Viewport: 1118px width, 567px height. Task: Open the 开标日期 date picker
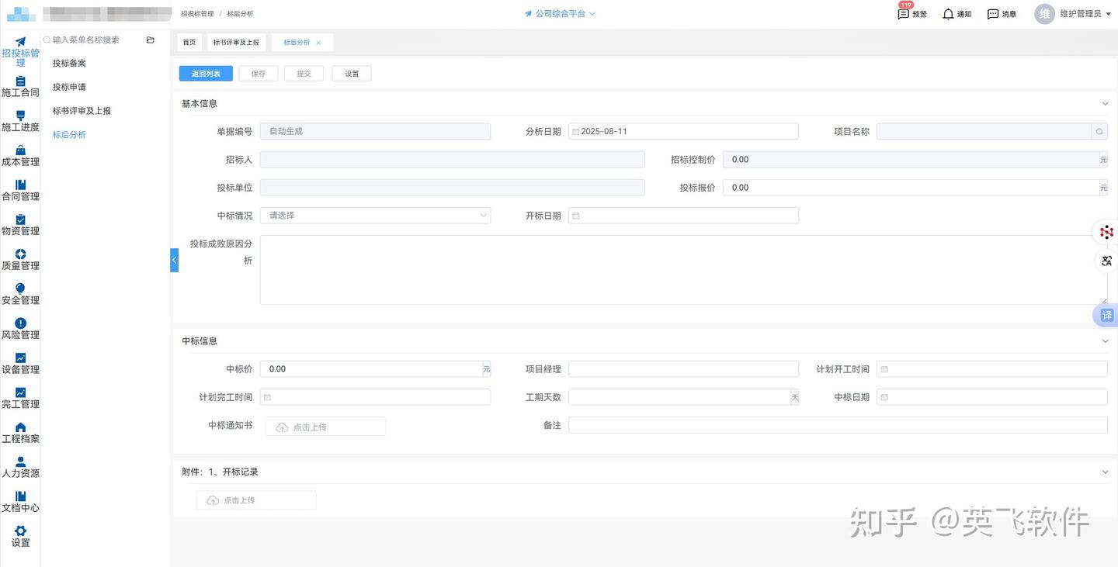(x=683, y=216)
